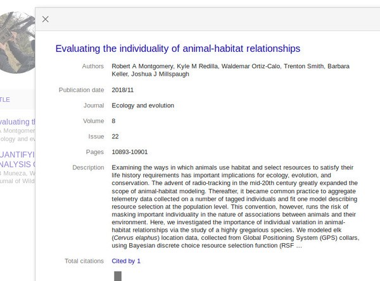
Task: Click the publication date value 2018/11
Action: (123, 90)
